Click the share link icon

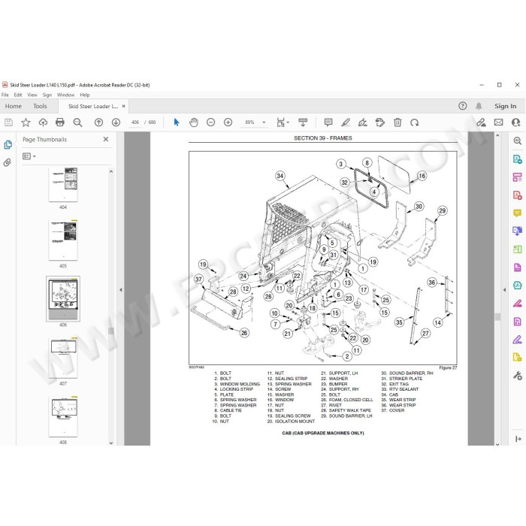[x=482, y=122]
